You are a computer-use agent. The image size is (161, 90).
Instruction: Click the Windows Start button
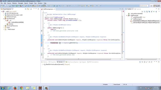3,88
